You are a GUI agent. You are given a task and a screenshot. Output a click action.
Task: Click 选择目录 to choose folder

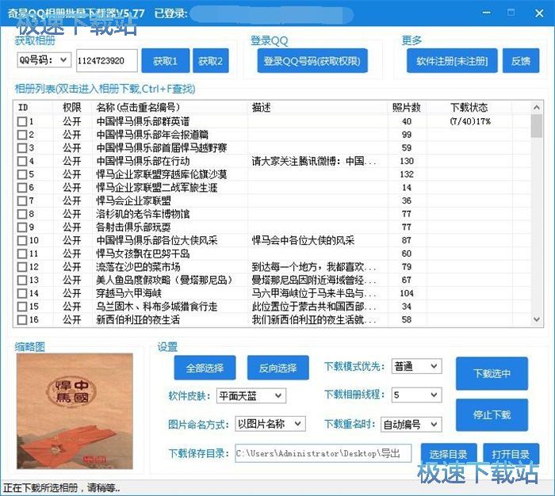(x=449, y=453)
